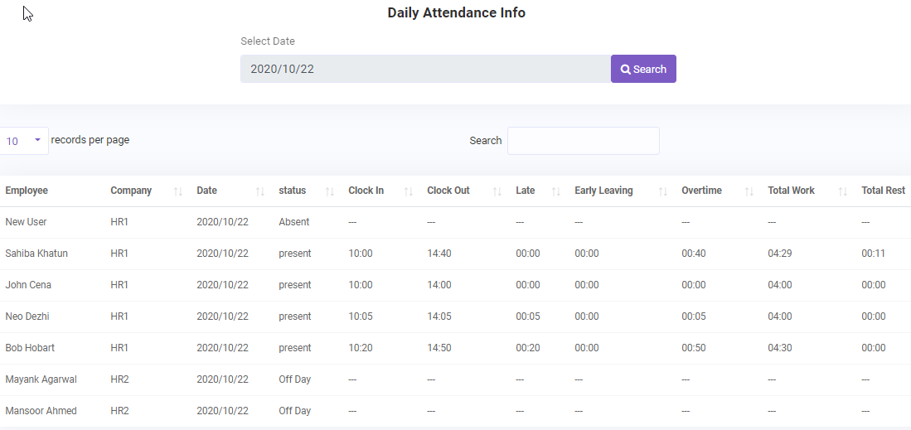This screenshot has width=911, height=430.
Task: Click the table Search text box
Action: point(583,141)
